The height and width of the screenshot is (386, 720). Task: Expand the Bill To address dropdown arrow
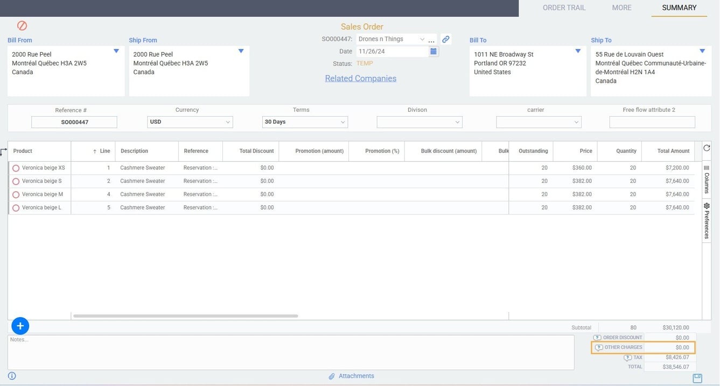578,51
